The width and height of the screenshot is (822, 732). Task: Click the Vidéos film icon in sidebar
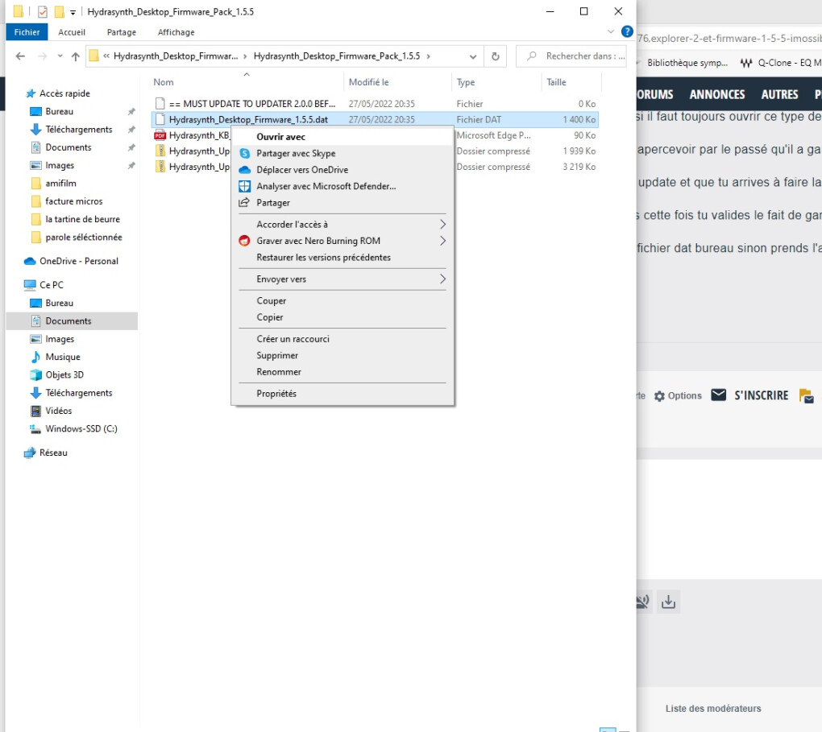coord(35,411)
